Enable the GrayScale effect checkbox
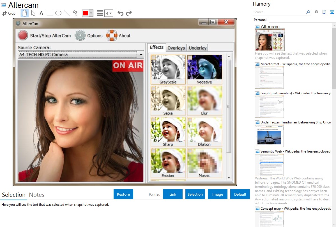Image resolution: width=336 pixels, height=227 pixels. 153,58
